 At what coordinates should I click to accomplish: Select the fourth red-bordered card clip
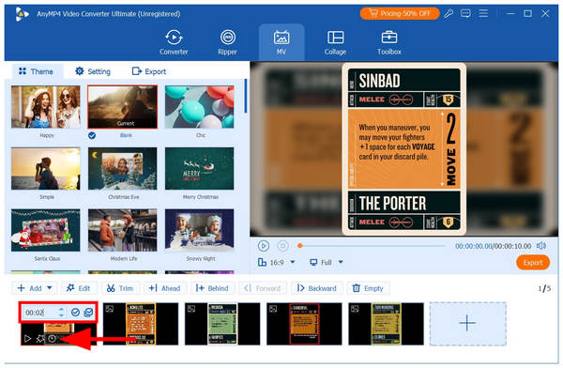tap(304, 324)
